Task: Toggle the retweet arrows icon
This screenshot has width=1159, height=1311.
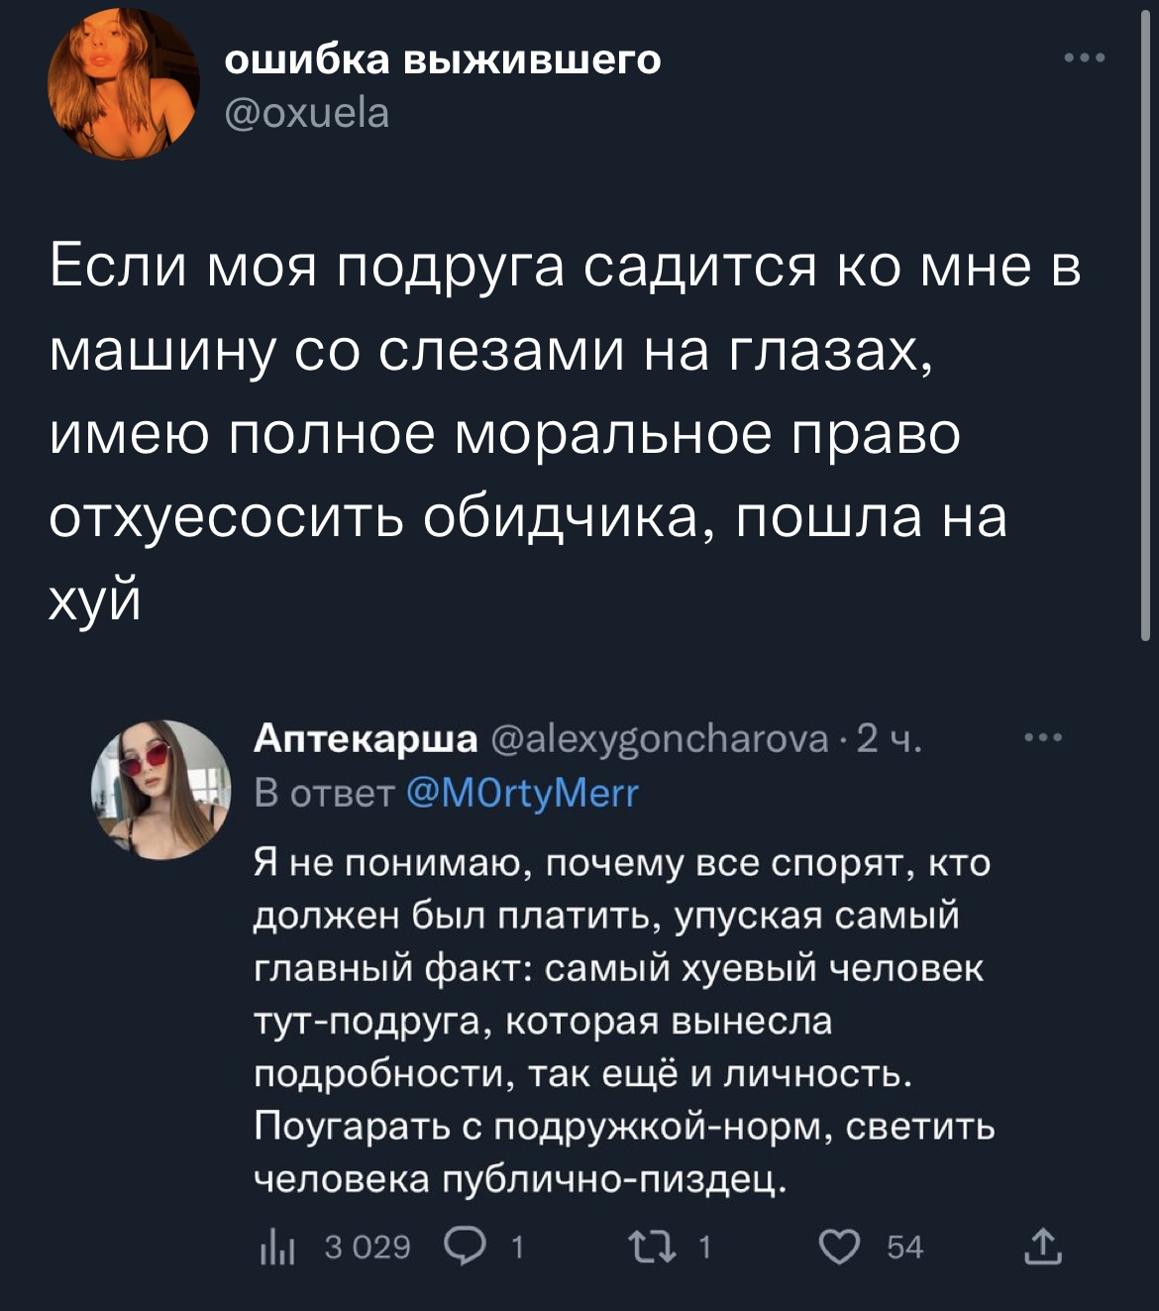Action: click(x=653, y=1247)
